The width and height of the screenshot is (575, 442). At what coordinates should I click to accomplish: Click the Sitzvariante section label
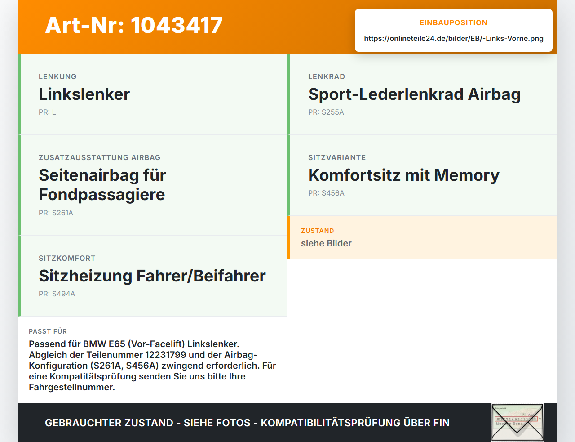point(337,157)
